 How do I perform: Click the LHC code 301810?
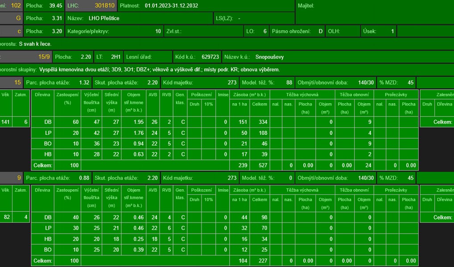click(104, 5)
